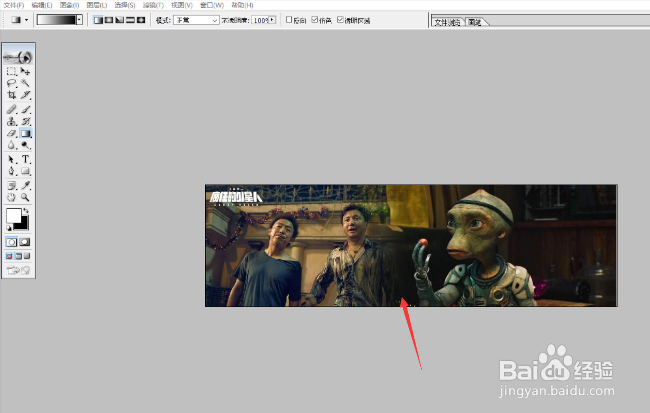
Task: Choose angle gradient style
Action: [120, 20]
